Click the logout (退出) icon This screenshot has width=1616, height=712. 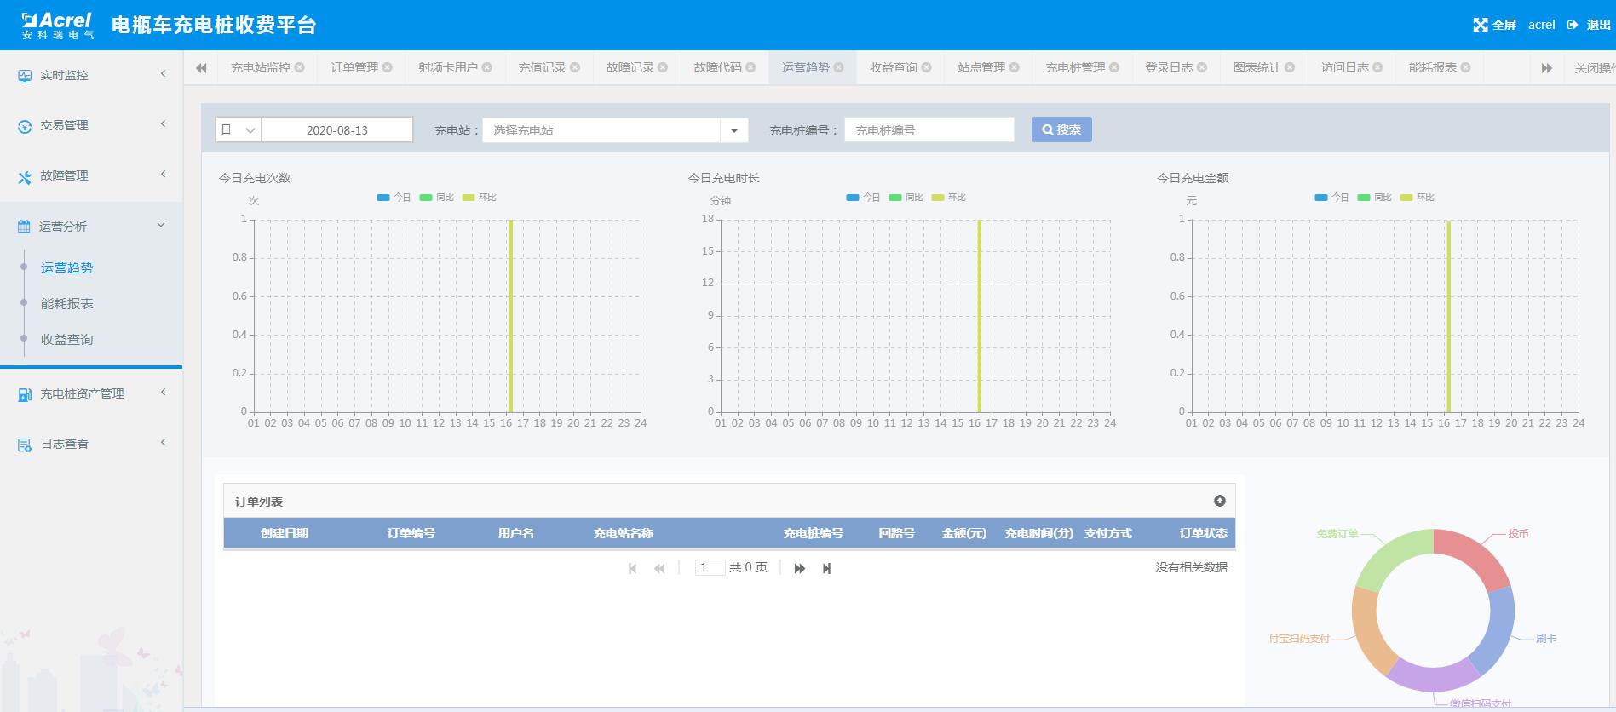point(1573,25)
